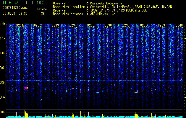186x118 pixels.
Task: Click the 0235 time marker
Action: (x=91, y=25)
